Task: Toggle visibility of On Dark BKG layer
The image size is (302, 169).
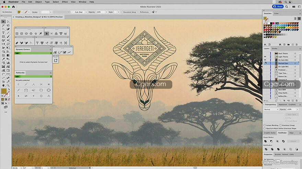Action: click(265, 60)
